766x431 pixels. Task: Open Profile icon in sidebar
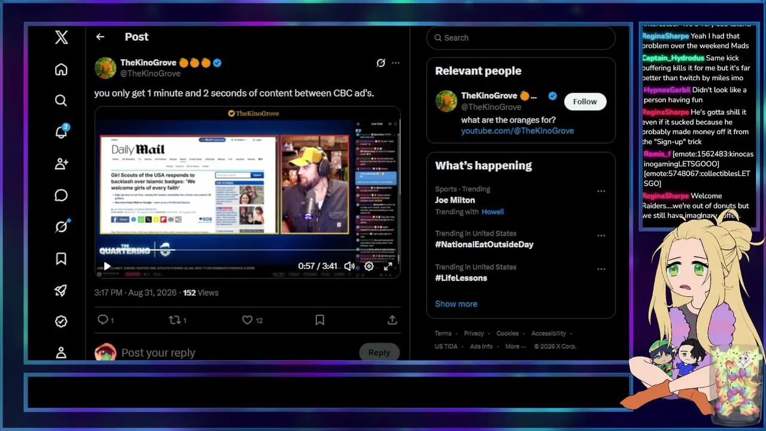point(61,353)
